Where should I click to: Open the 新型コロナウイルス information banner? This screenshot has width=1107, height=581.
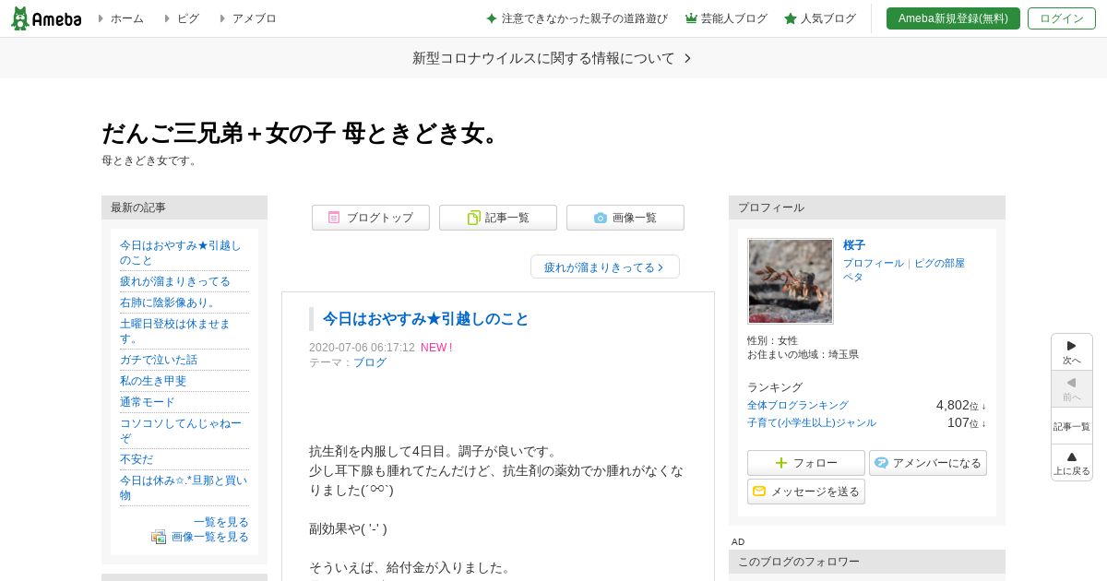[553, 58]
